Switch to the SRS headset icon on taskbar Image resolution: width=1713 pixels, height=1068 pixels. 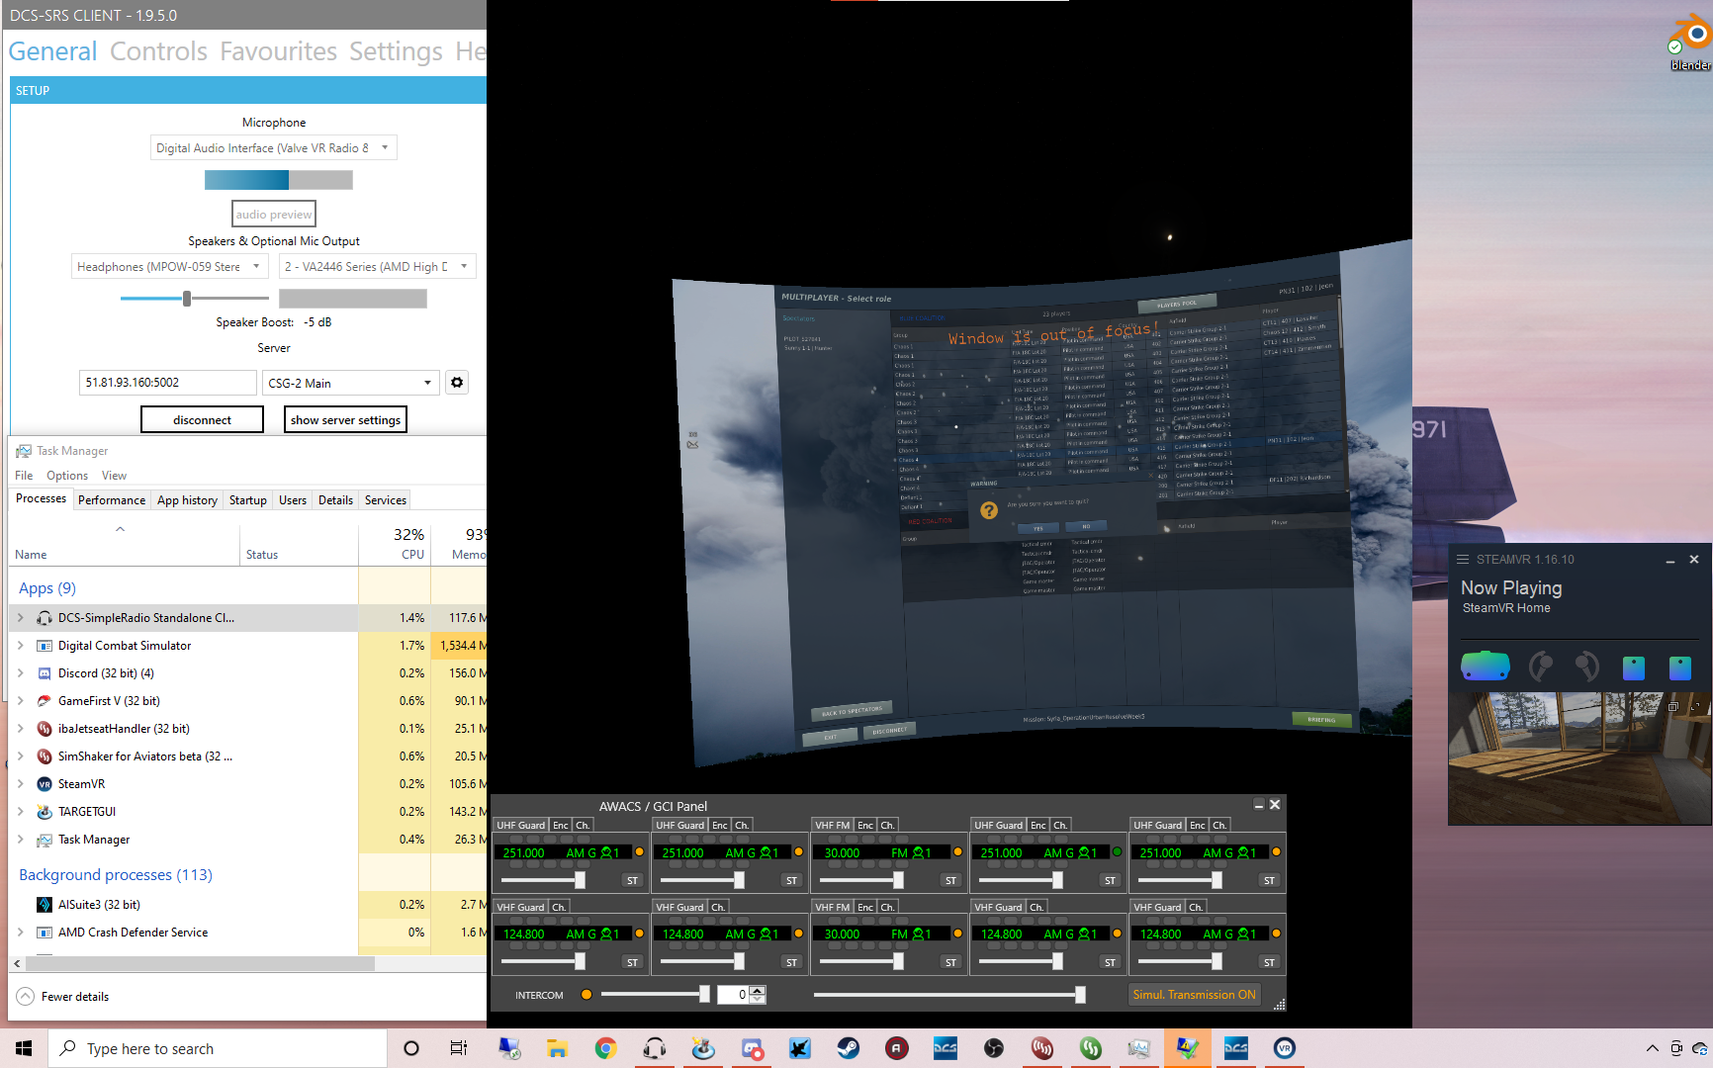(x=654, y=1048)
